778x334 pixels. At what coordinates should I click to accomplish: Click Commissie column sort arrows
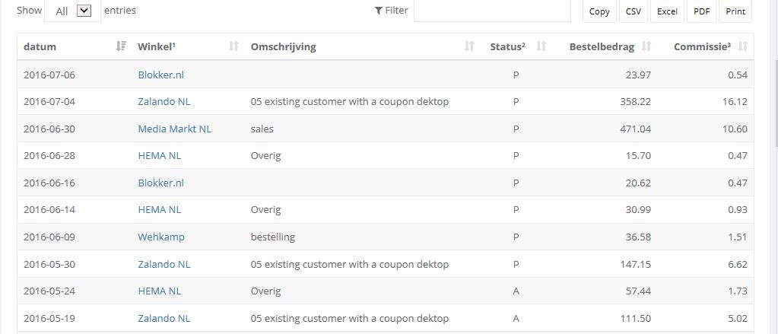click(743, 46)
